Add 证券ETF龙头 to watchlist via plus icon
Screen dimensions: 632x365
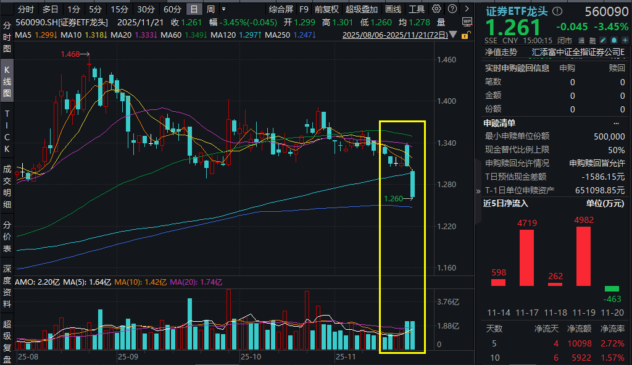(x=625, y=40)
